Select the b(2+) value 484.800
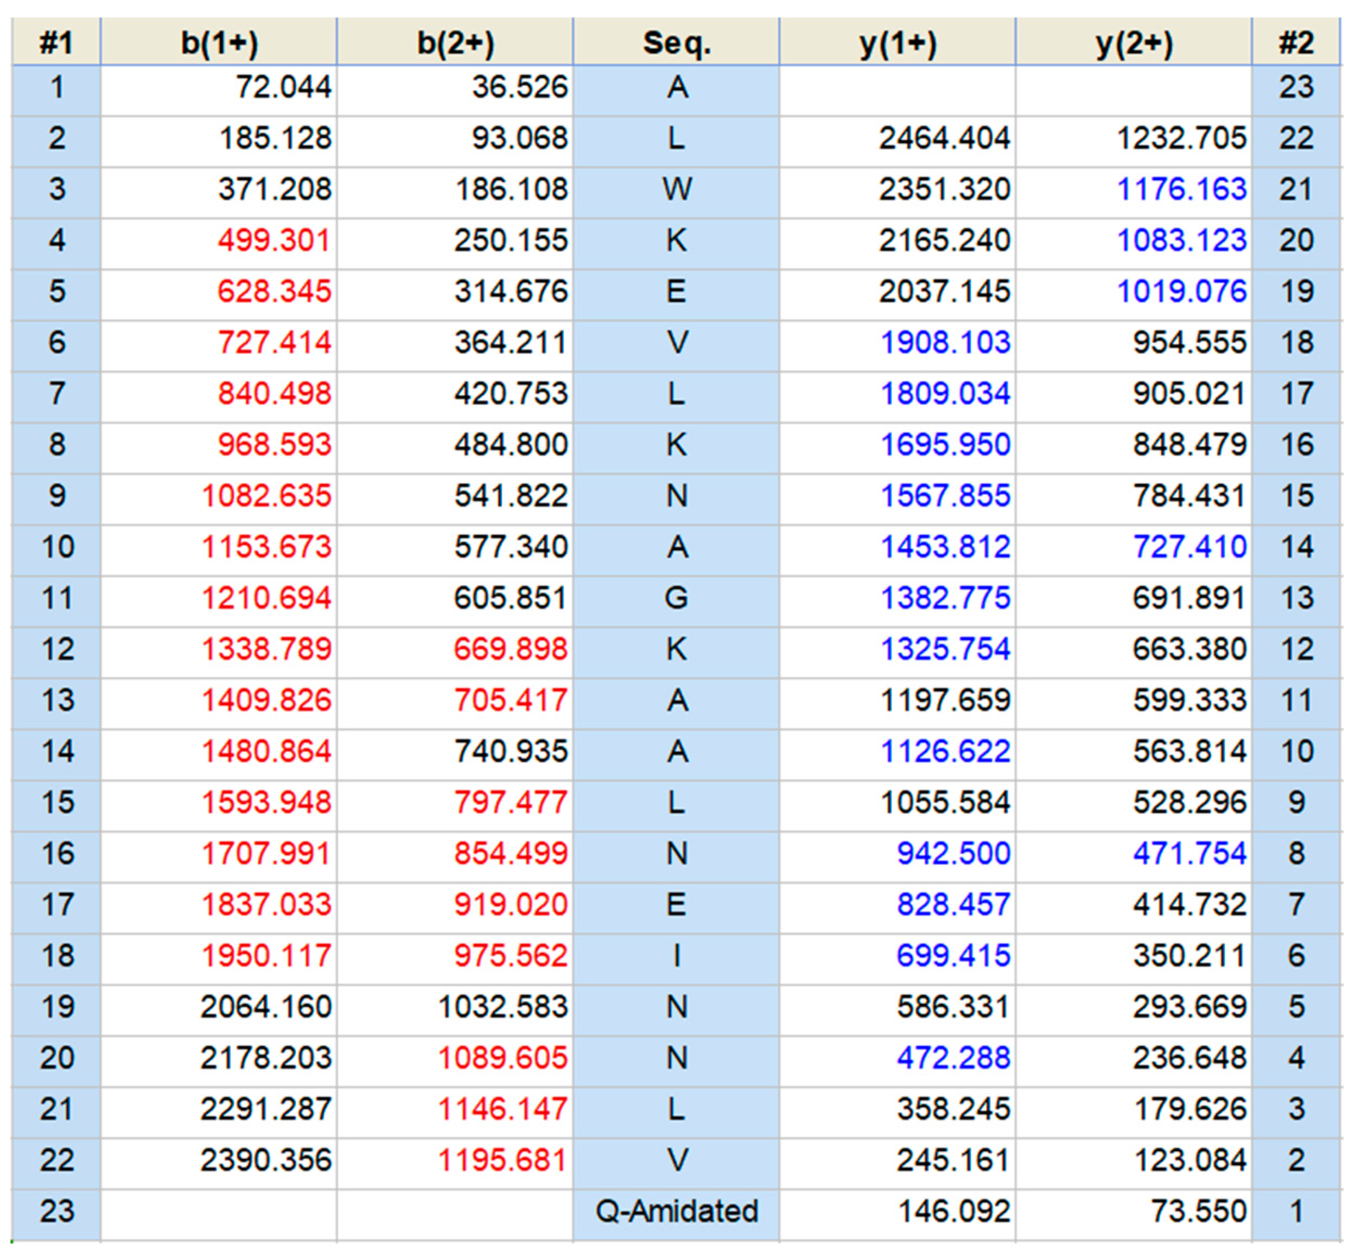This screenshot has height=1260, width=1355. pyautogui.click(x=511, y=445)
